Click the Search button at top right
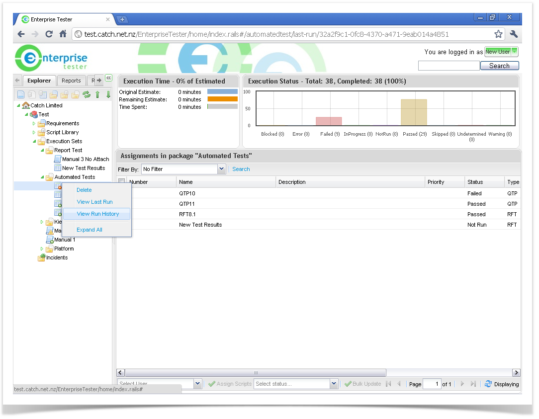Viewport: 539px width, 419px height. tap(499, 66)
